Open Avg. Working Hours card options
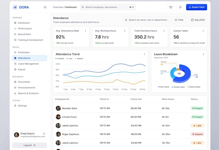 point(125,31)
